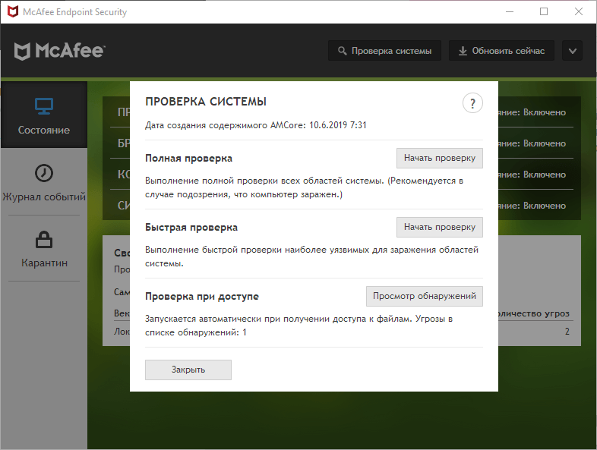The image size is (597, 450).
Task: Click the quick scan description text
Action: 311,256
